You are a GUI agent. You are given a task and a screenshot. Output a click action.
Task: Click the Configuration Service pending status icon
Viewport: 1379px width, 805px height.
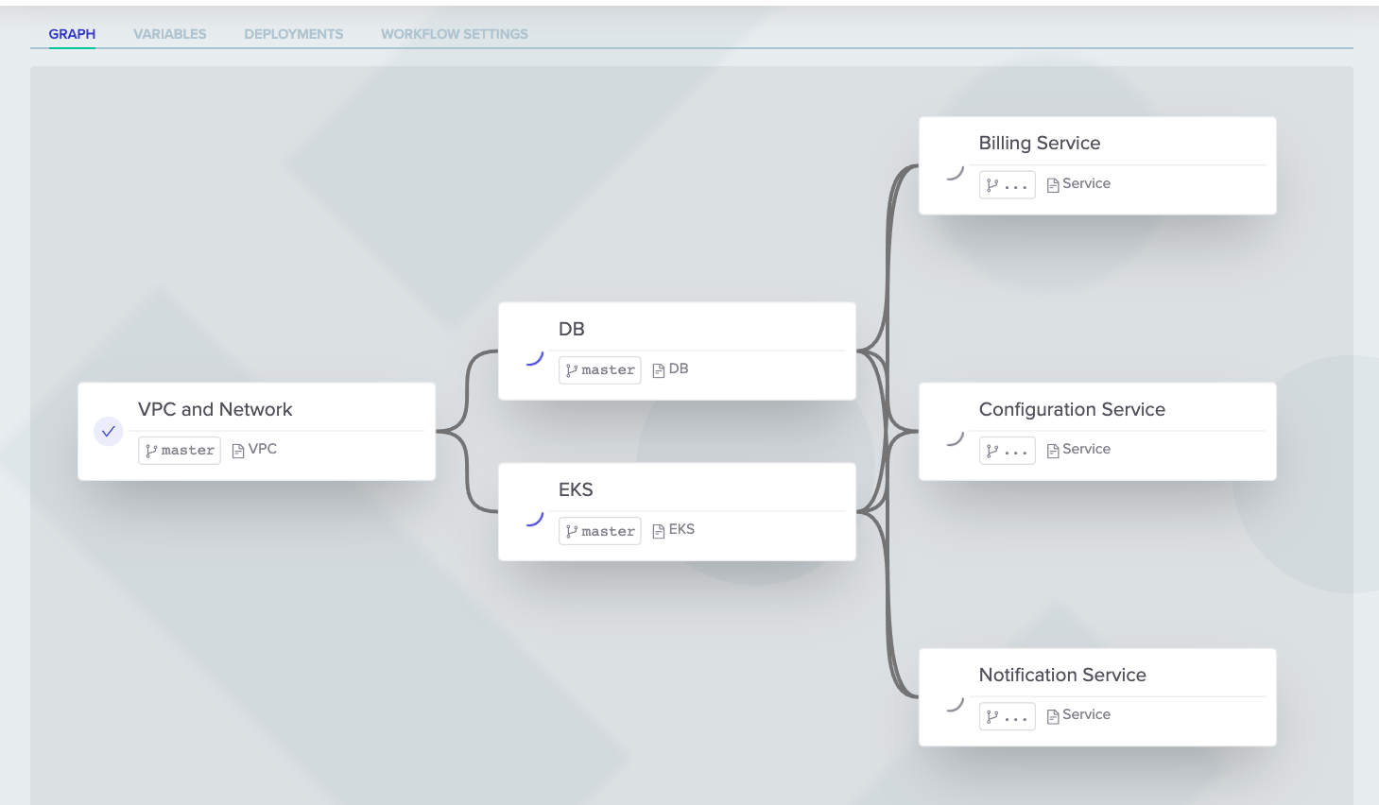tap(956, 437)
